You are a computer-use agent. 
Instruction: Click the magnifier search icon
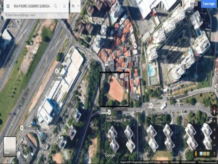coord(55,6)
